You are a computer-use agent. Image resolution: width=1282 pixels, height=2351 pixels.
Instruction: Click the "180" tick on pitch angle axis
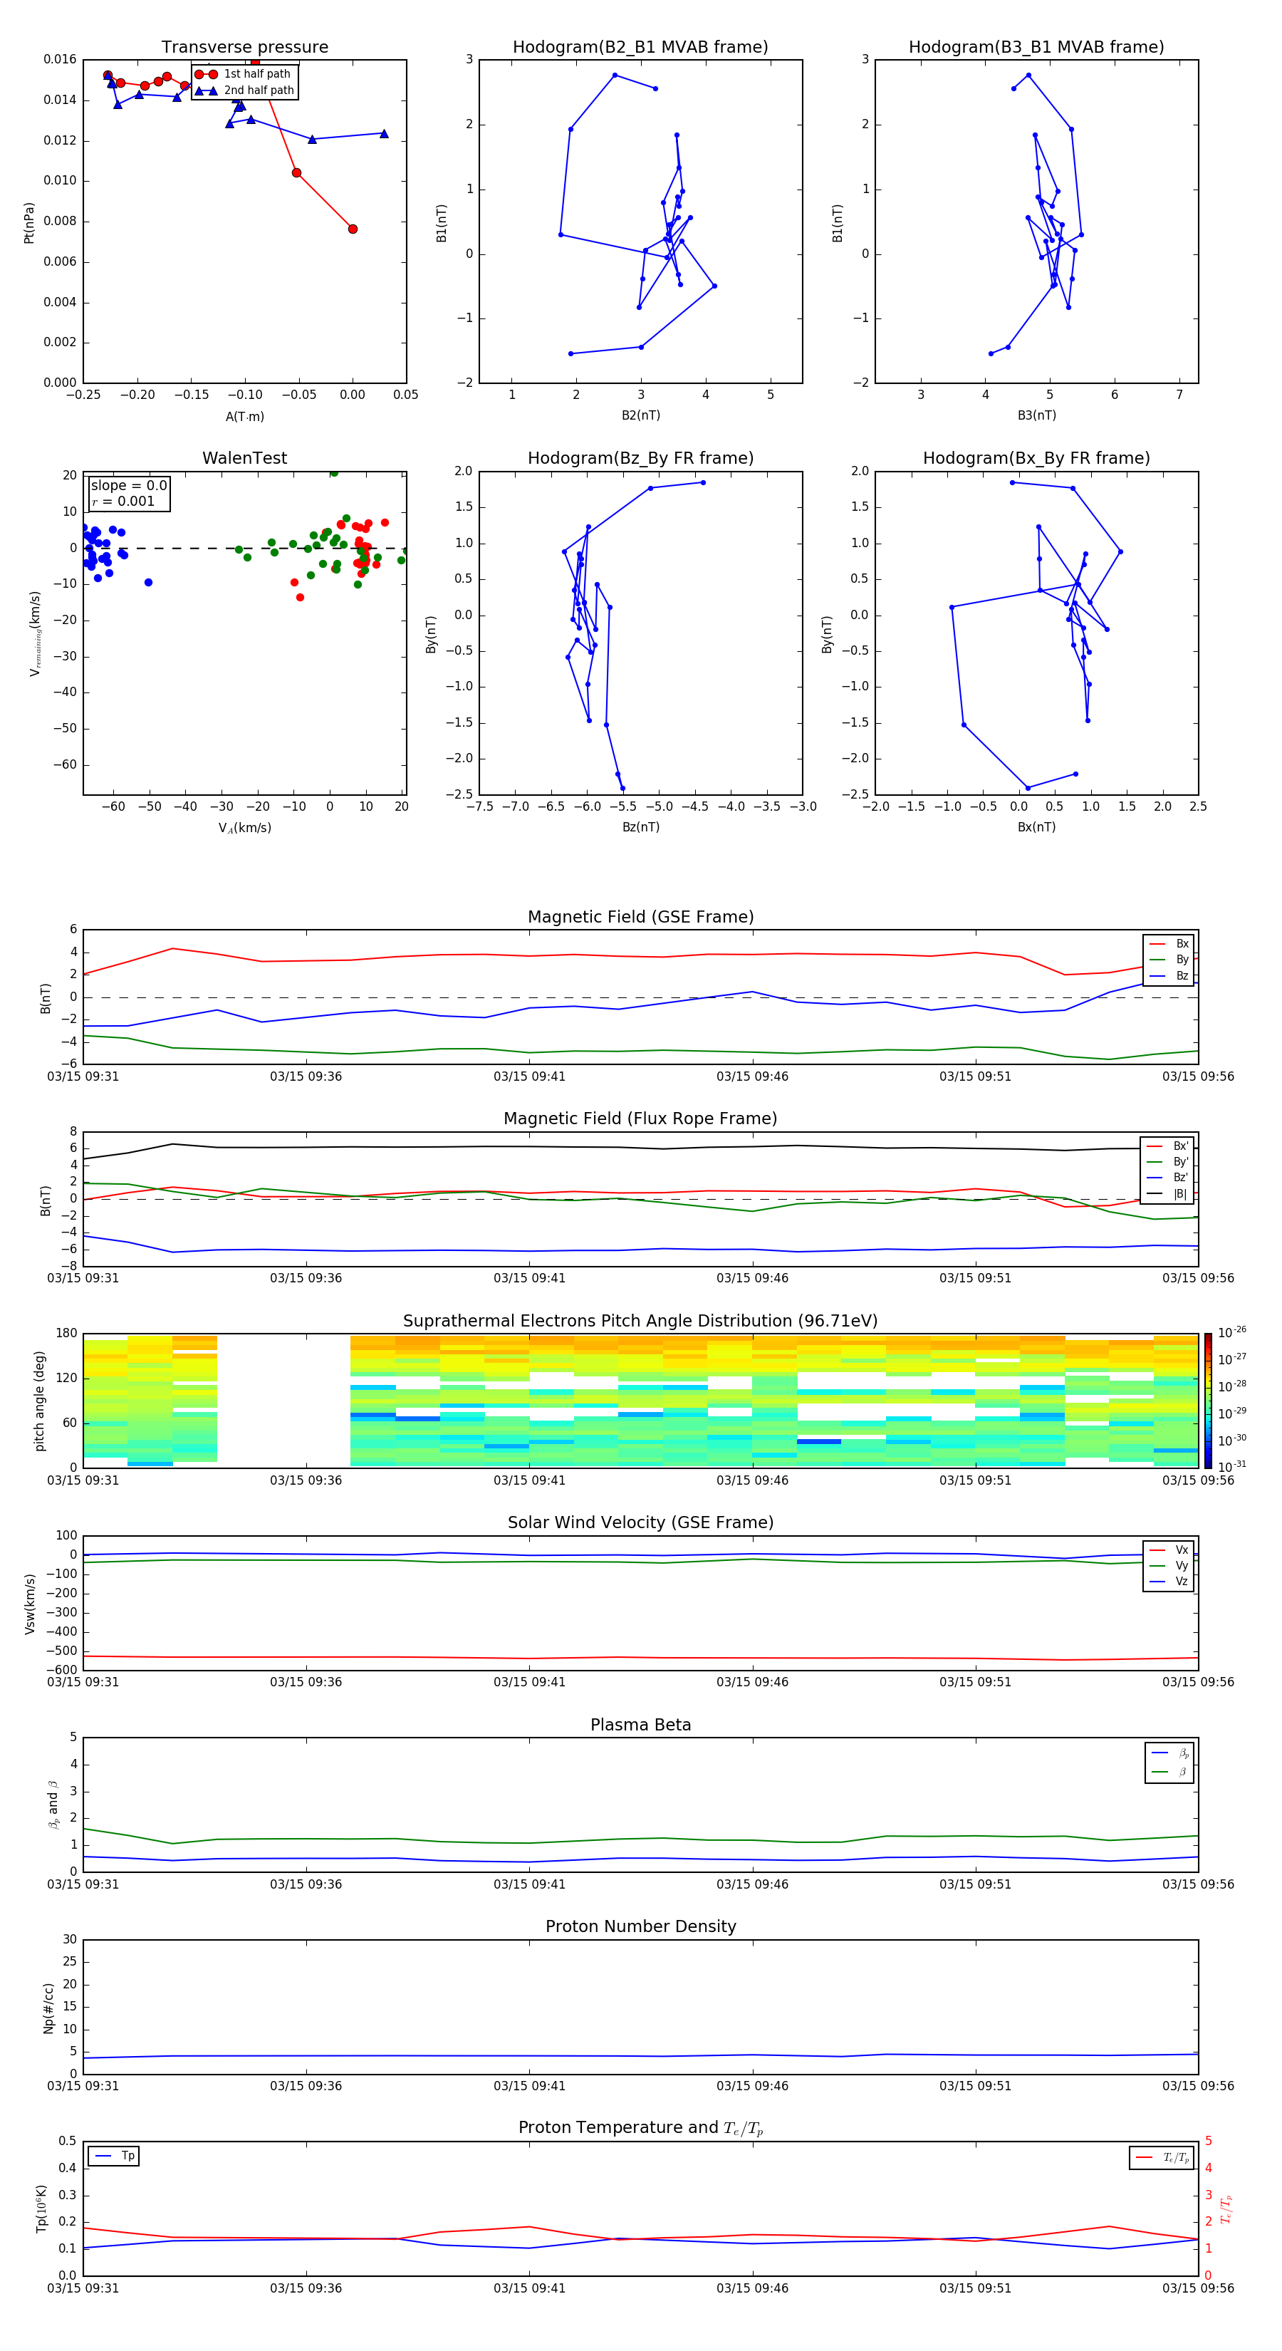click(x=67, y=1334)
